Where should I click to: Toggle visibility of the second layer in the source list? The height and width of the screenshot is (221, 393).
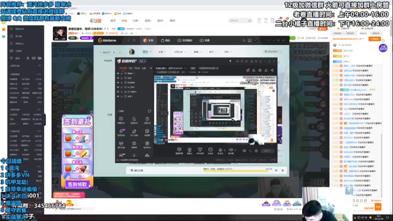click(x=118, y=78)
